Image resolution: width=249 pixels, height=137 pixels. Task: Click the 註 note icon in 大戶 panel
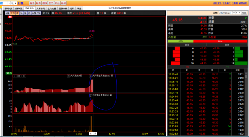point(24,76)
